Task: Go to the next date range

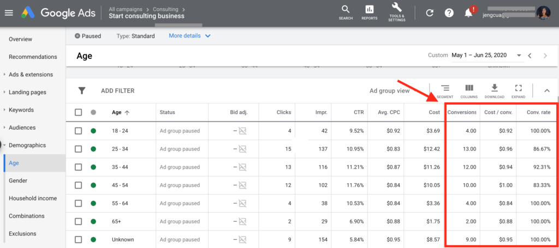Action: tap(545, 56)
